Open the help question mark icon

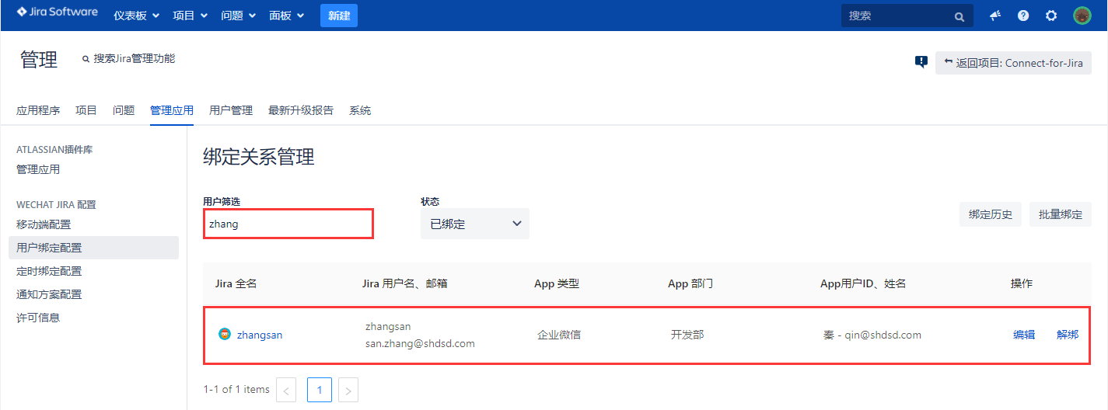coord(1023,16)
